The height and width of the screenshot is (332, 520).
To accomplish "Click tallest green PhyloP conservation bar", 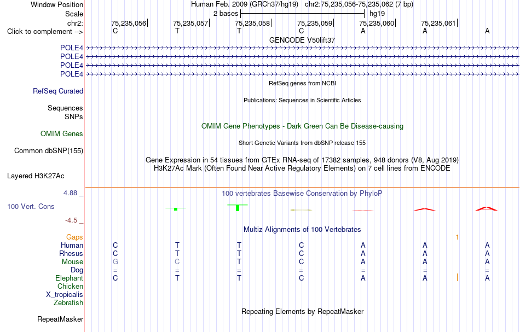I will [x=238, y=208].
